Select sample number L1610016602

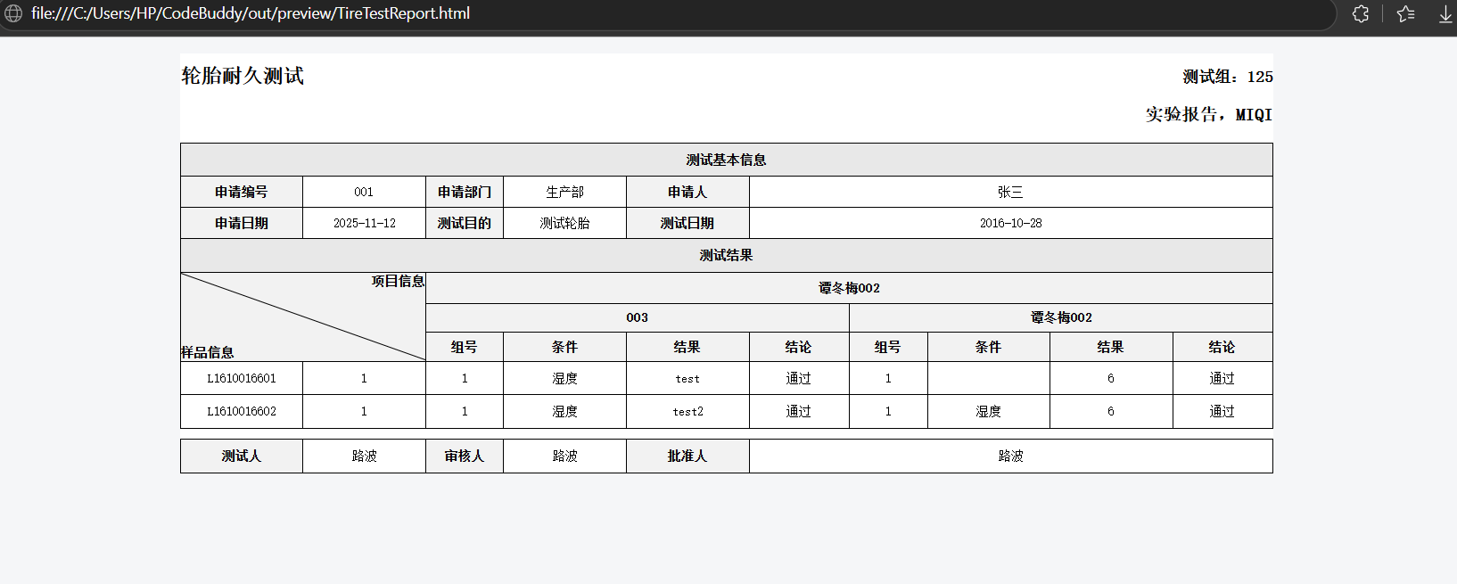242,411
